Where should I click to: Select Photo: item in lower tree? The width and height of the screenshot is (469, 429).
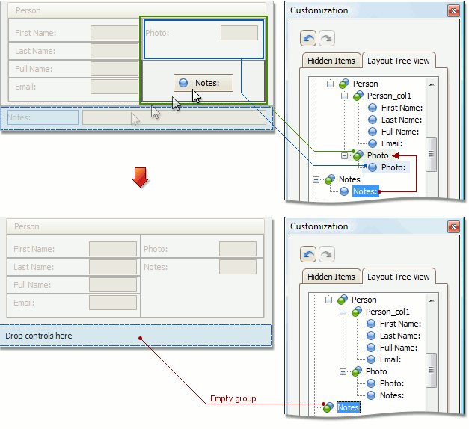[x=392, y=383]
